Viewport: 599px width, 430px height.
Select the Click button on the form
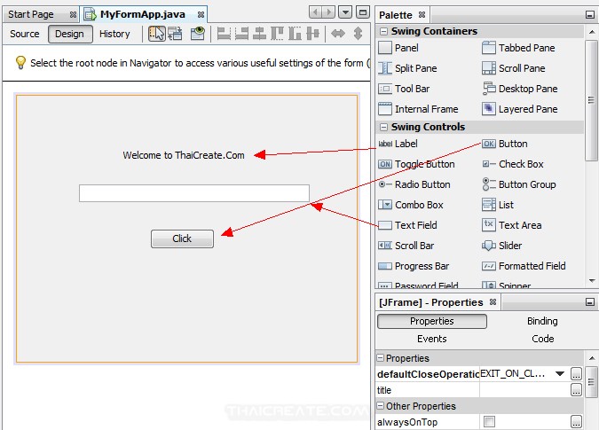click(182, 238)
